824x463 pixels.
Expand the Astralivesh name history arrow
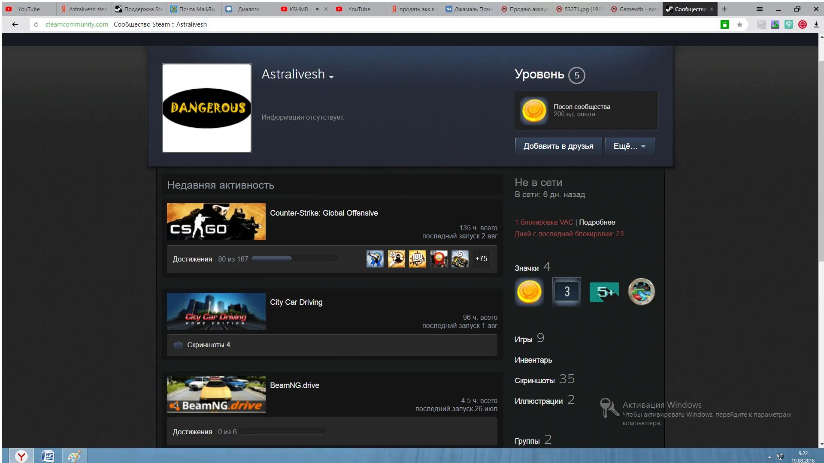331,77
